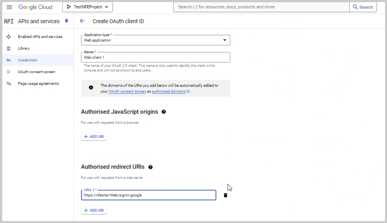Click the info icon in the domains notice
Image resolution: width=387 pixels, height=223 pixels.
(x=91, y=87)
